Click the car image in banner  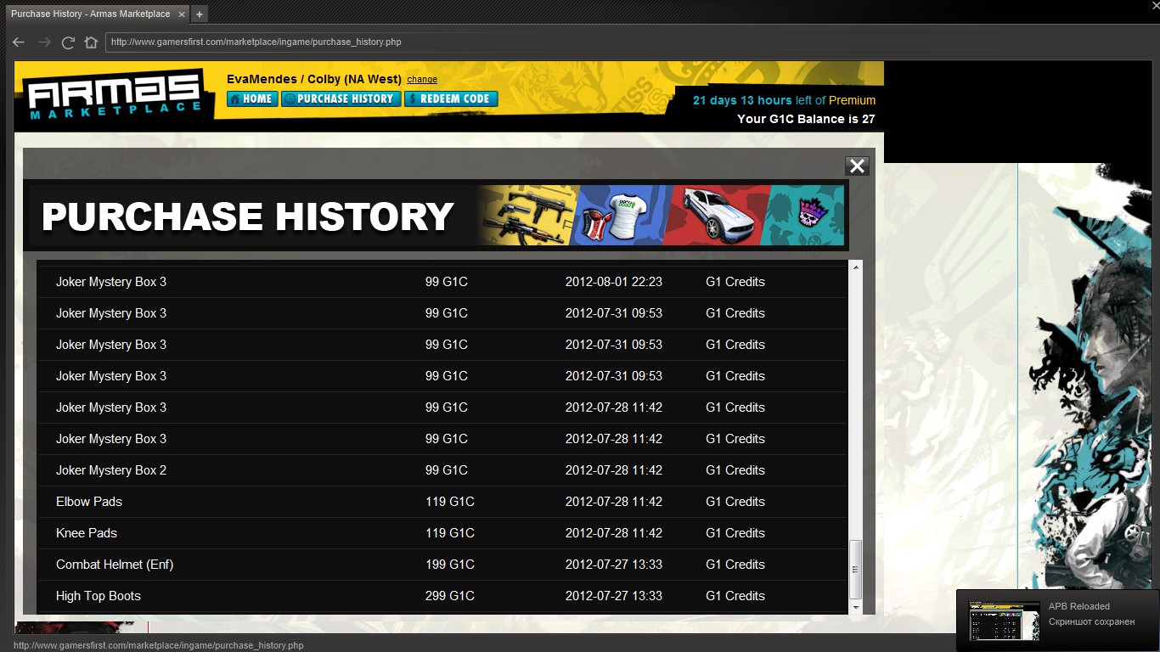(x=713, y=216)
